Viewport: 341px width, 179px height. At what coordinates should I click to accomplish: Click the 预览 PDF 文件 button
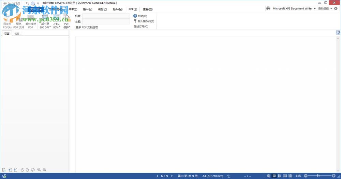[19, 21]
